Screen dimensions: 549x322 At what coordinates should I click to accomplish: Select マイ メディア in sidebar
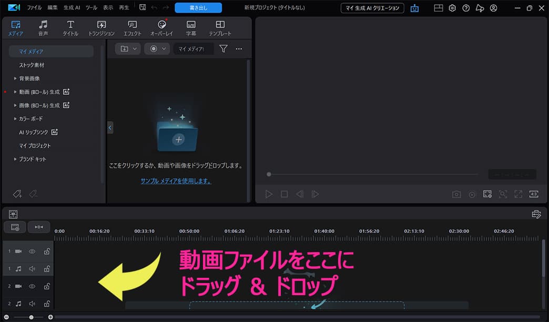(51, 51)
